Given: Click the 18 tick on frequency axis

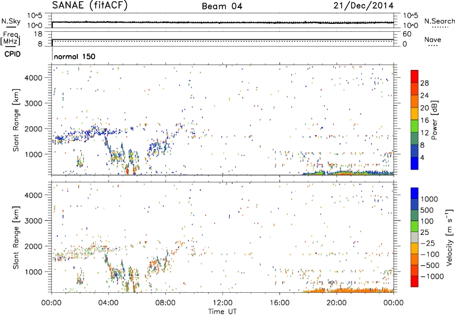Looking at the screenshot, I should [38, 34].
